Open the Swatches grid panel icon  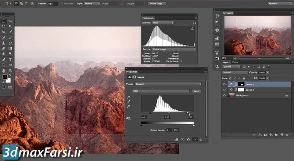[x=217, y=44]
